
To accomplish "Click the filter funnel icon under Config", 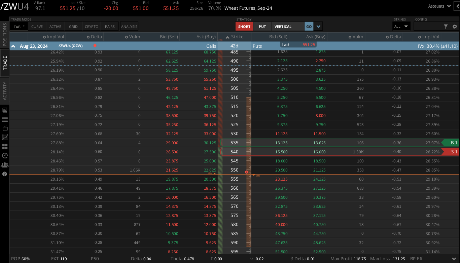I will [446, 26].
